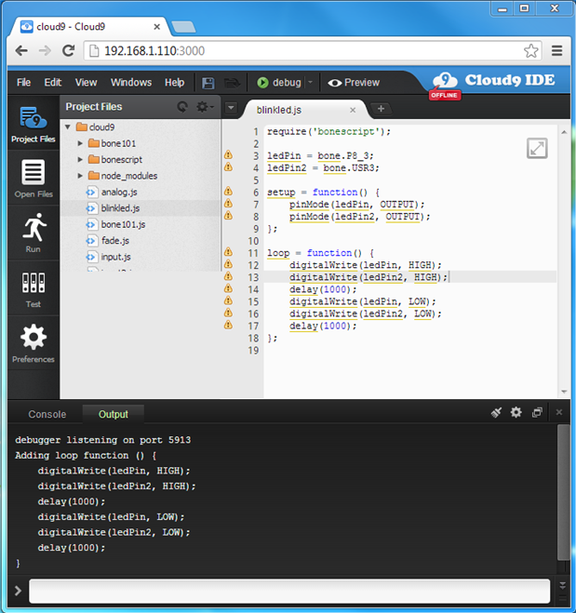The width and height of the screenshot is (576, 613).
Task: Click warning icon on line 3
Action: pyautogui.click(x=228, y=154)
